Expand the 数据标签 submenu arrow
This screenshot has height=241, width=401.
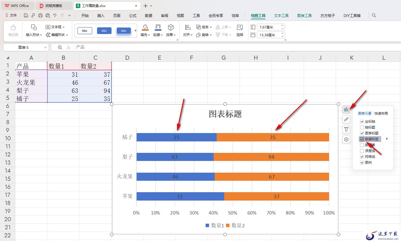coord(387,139)
